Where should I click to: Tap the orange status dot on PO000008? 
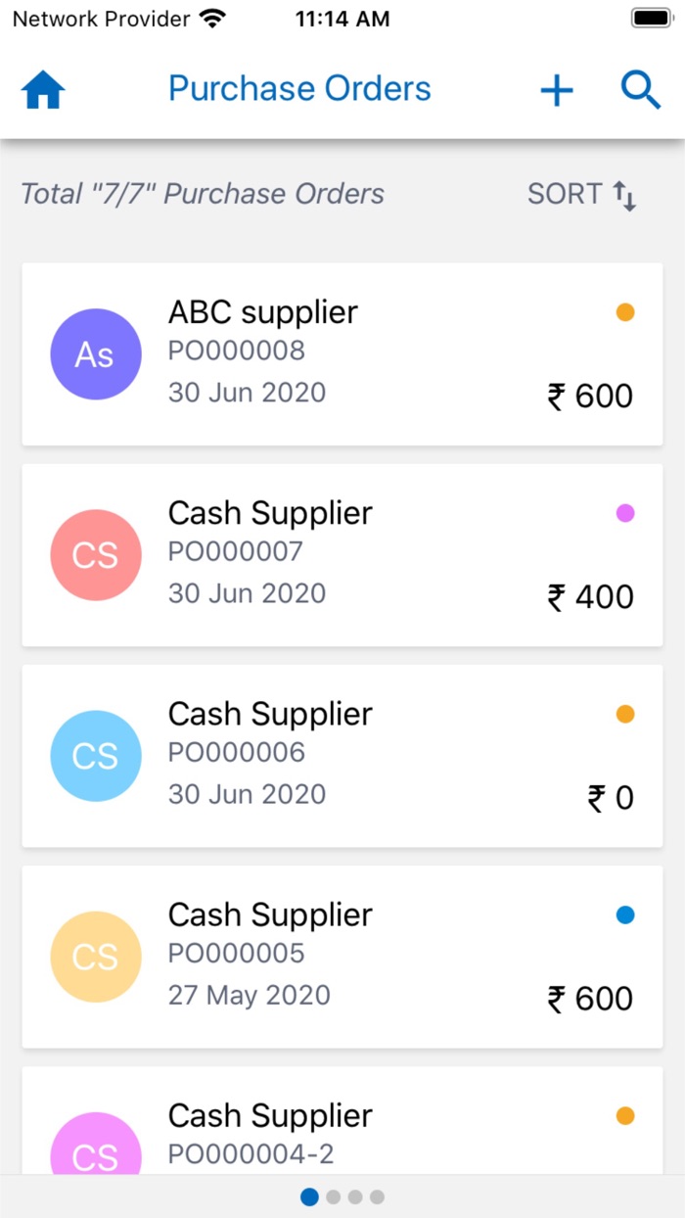pos(625,311)
